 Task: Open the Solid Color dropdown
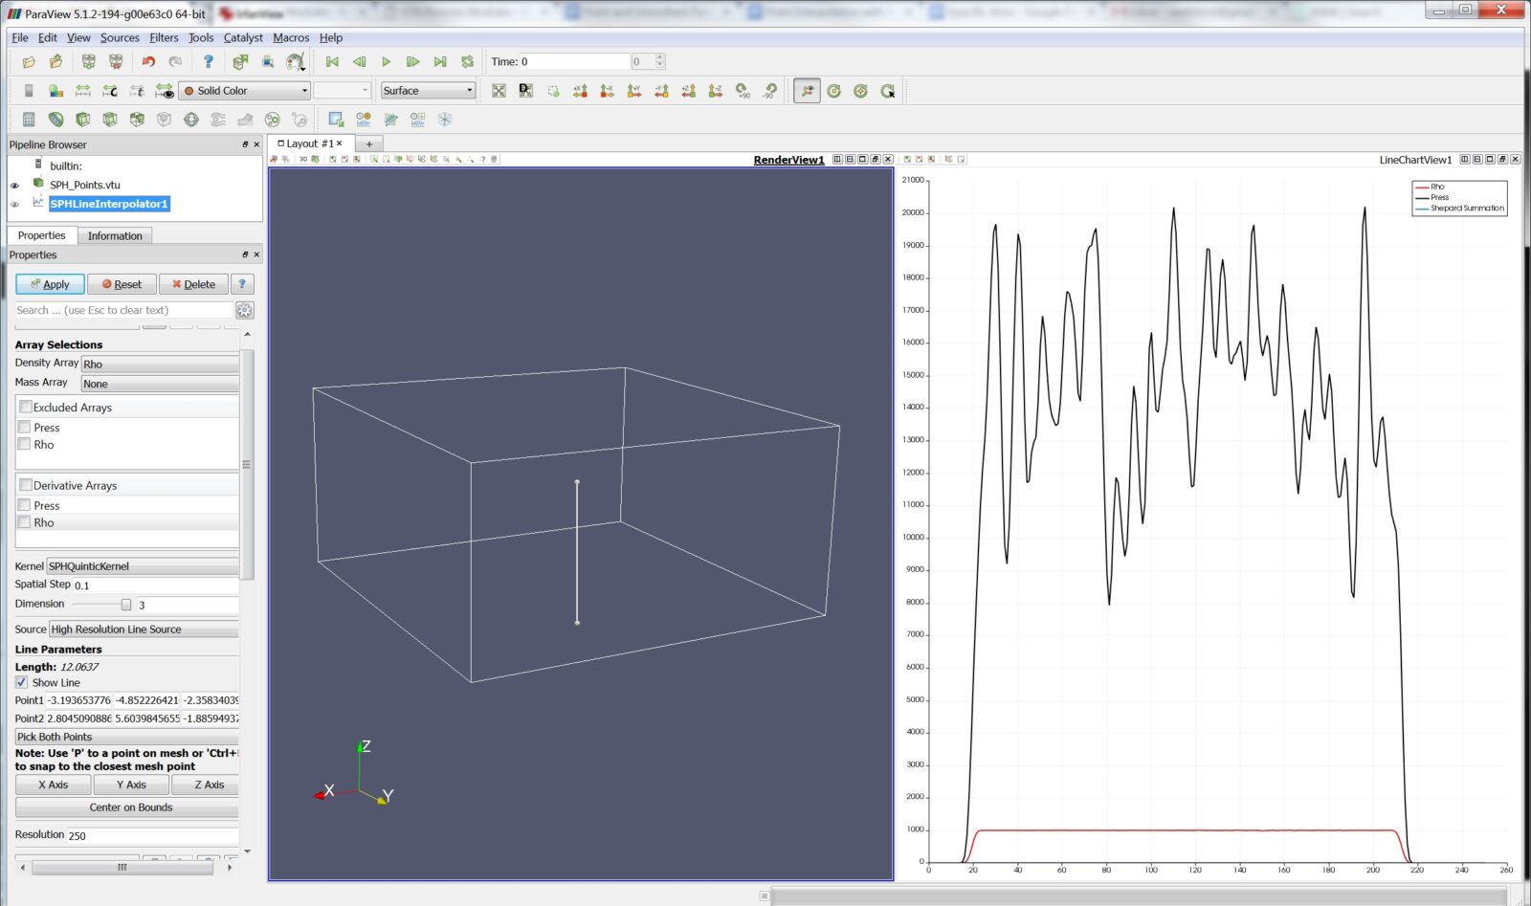coord(244,90)
